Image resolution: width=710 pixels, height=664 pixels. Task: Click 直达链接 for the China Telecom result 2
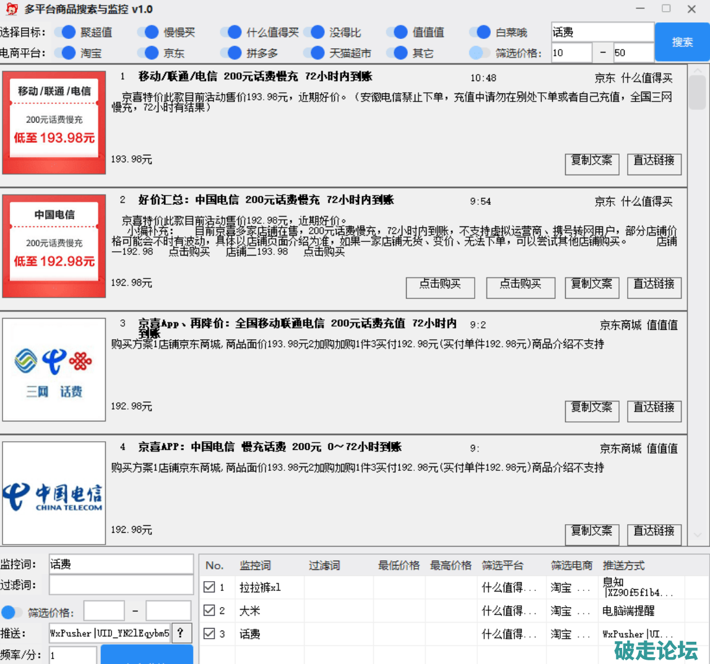[654, 287]
